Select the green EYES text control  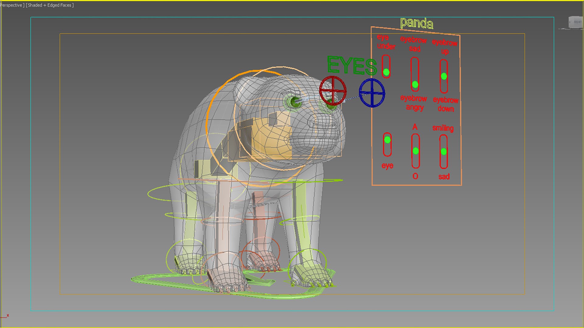pyautogui.click(x=352, y=66)
